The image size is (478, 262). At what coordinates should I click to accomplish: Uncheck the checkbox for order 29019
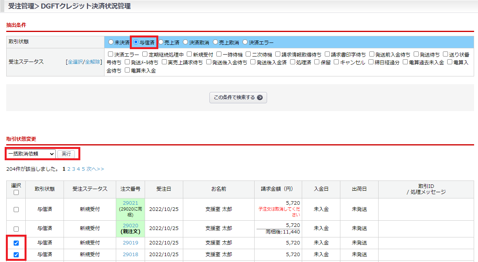click(16, 243)
